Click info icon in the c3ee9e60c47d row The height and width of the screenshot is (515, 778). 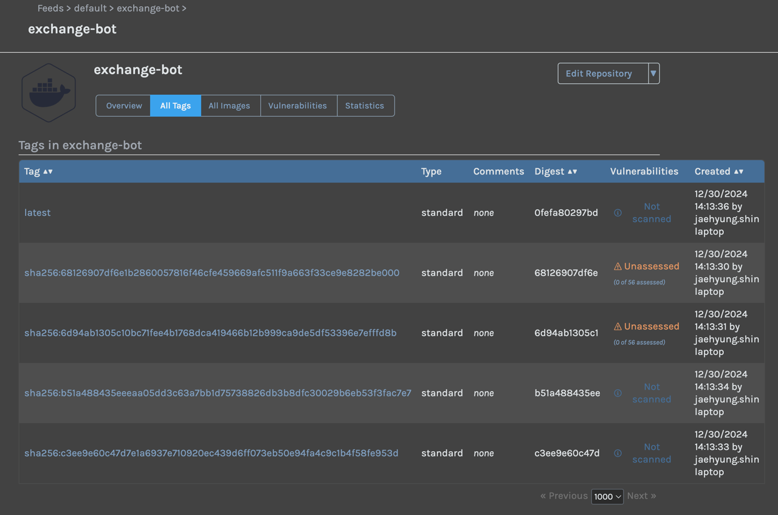pyautogui.click(x=618, y=454)
